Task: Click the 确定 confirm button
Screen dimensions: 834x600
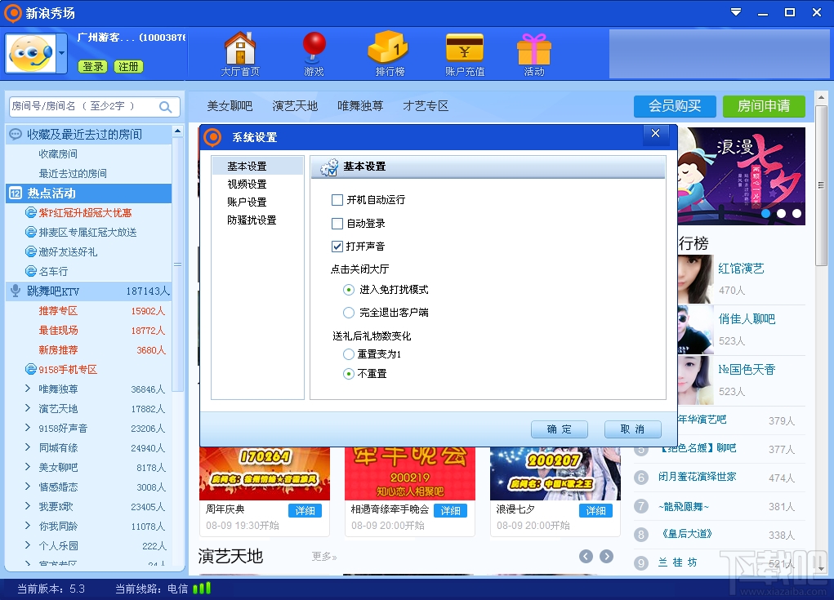Action: [x=559, y=429]
